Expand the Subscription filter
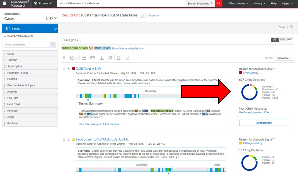The width and height of the screenshot is (298, 174). tap(30, 66)
